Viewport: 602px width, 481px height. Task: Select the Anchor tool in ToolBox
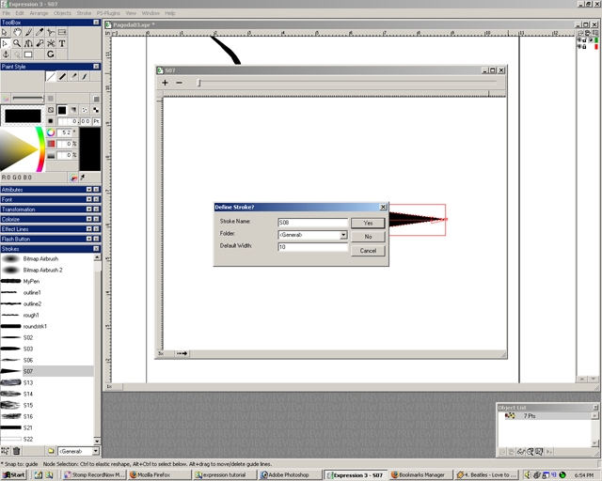click(x=6, y=54)
